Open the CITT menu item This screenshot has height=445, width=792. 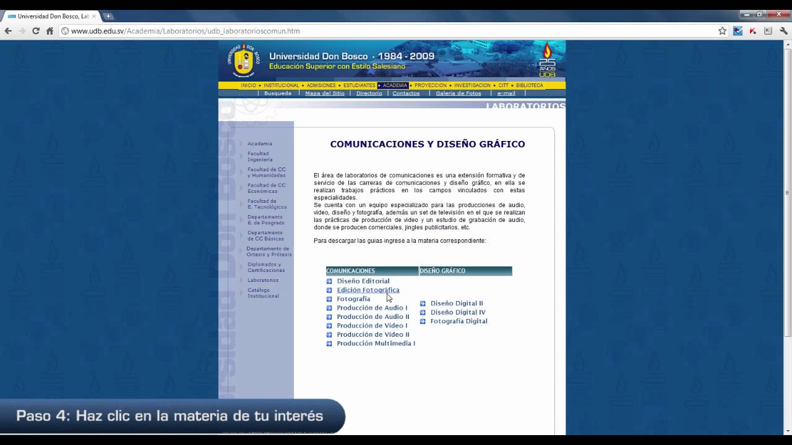(504, 85)
